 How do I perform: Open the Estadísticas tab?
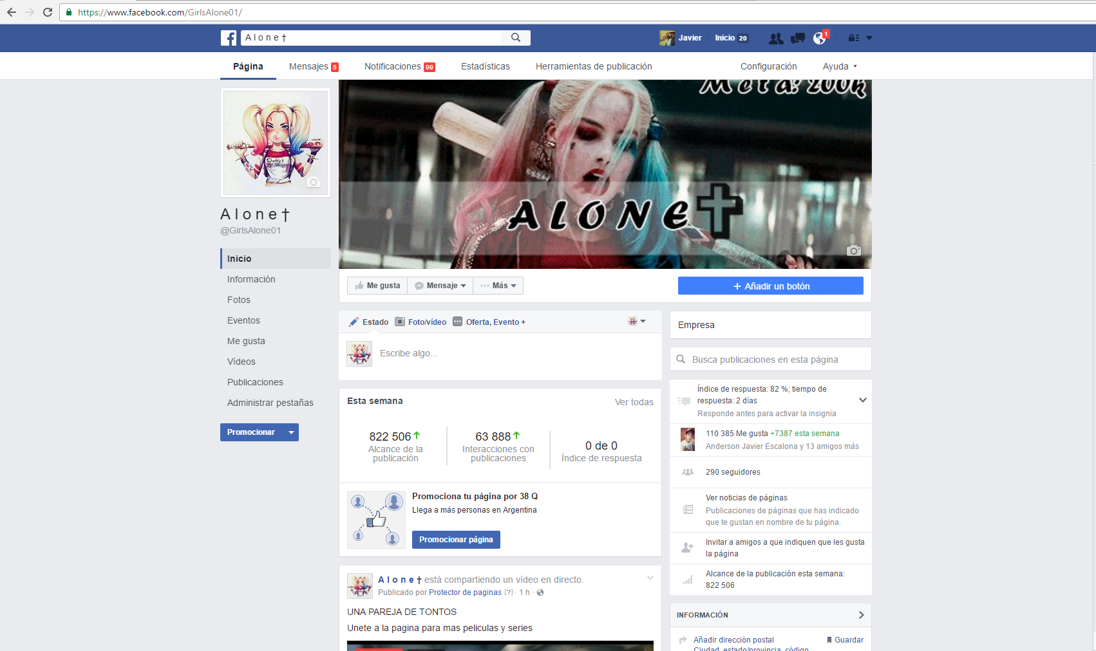pos(486,66)
